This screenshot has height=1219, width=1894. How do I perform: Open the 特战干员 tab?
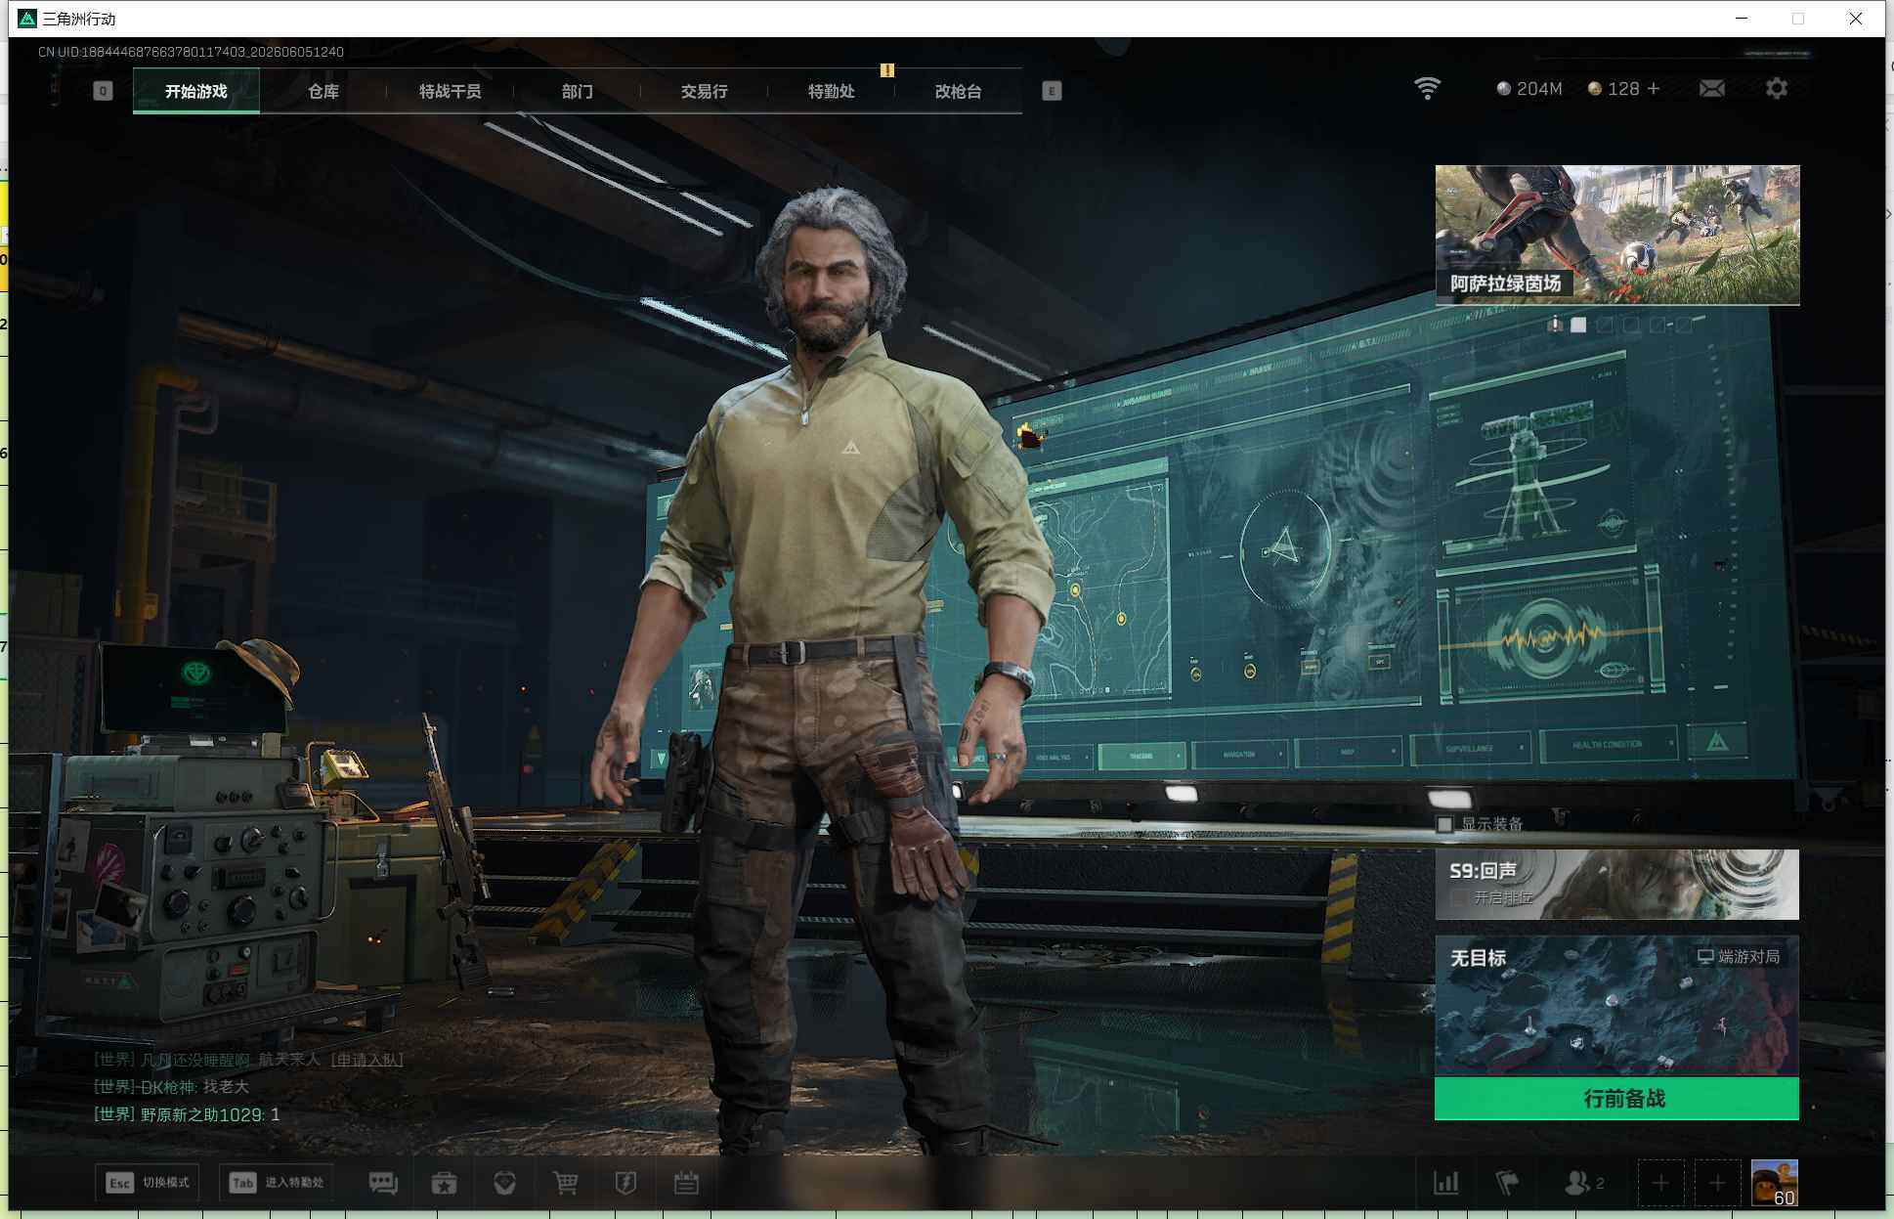point(451,91)
